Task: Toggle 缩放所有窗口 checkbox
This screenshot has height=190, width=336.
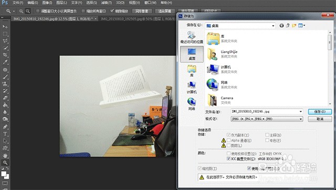Action: point(83,11)
